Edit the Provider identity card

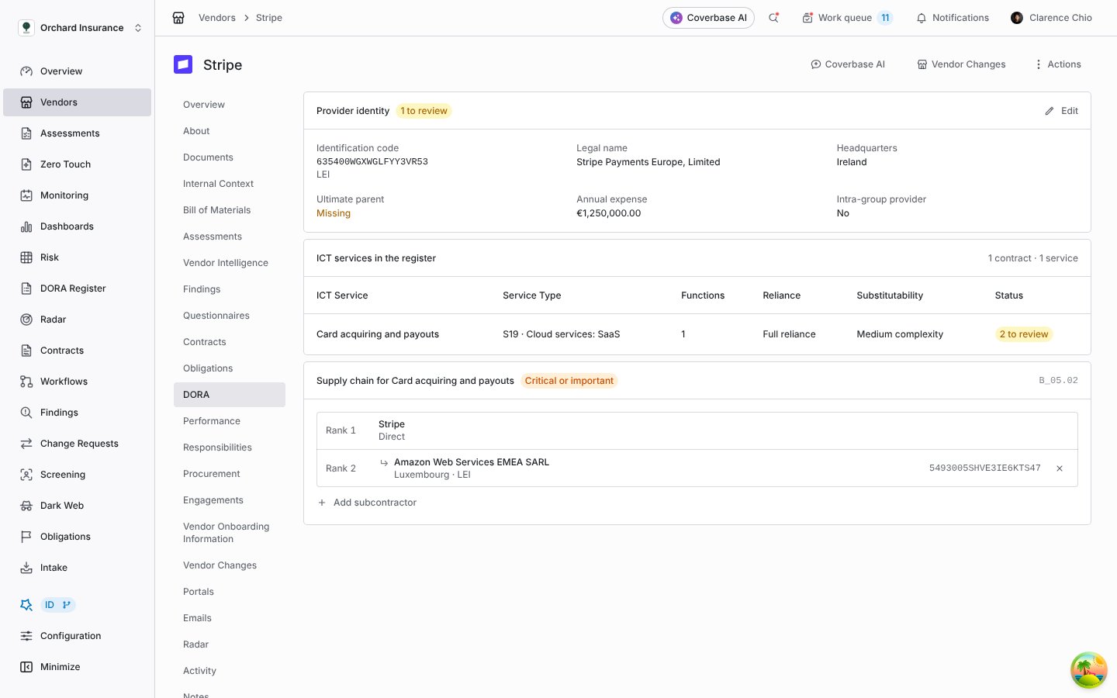point(1061,111)
